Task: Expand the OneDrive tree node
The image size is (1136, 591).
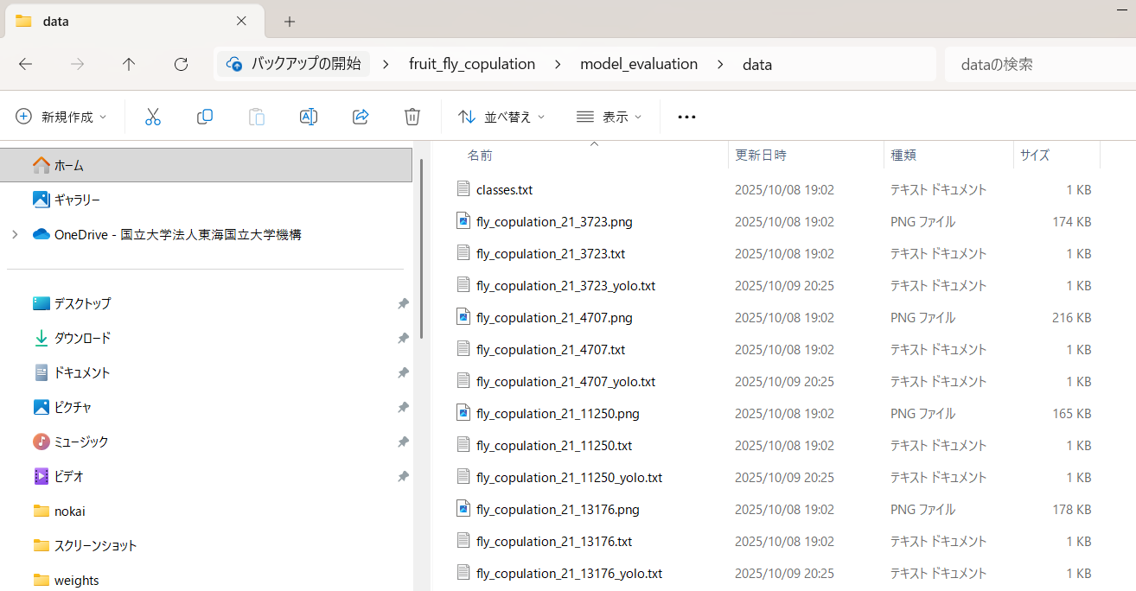Action: (15, 234)
